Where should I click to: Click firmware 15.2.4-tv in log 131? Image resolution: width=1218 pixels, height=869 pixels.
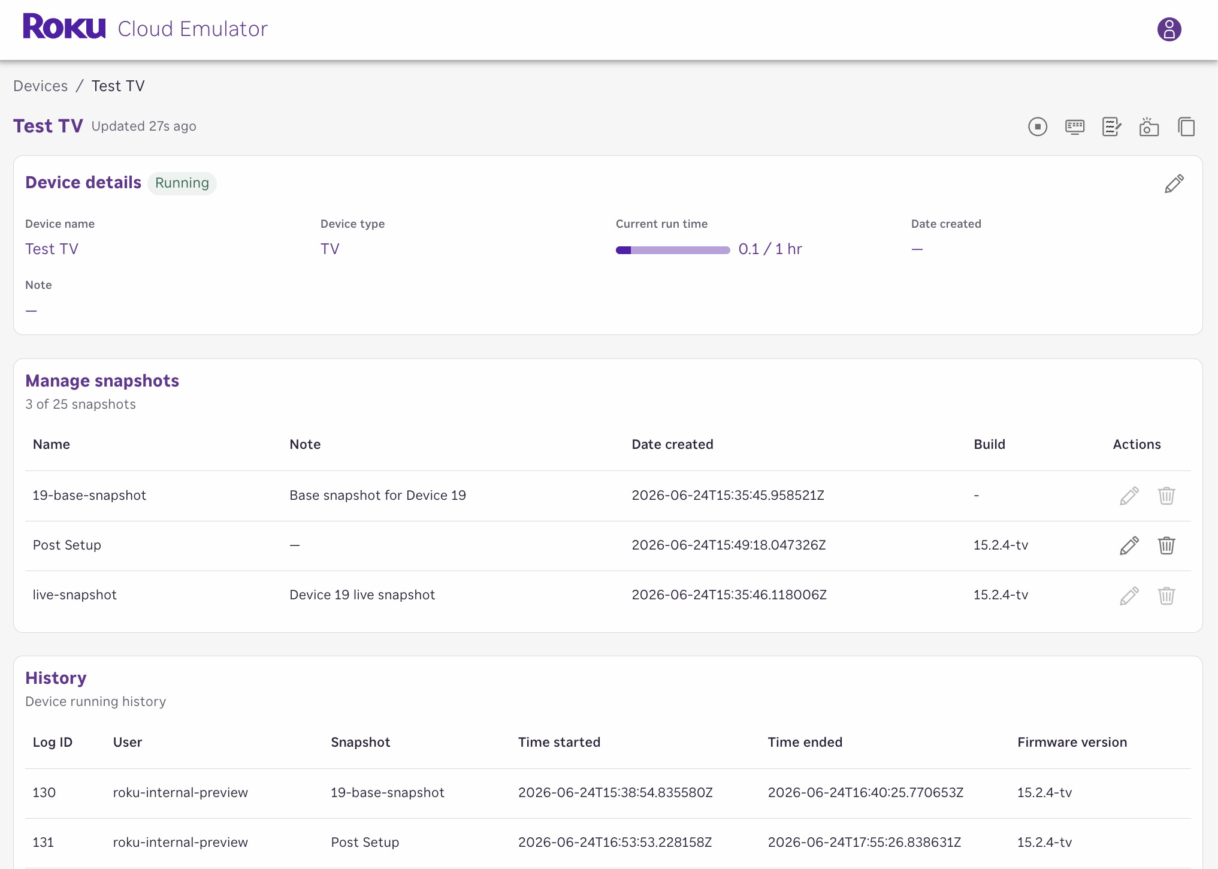click(1044, 842)
